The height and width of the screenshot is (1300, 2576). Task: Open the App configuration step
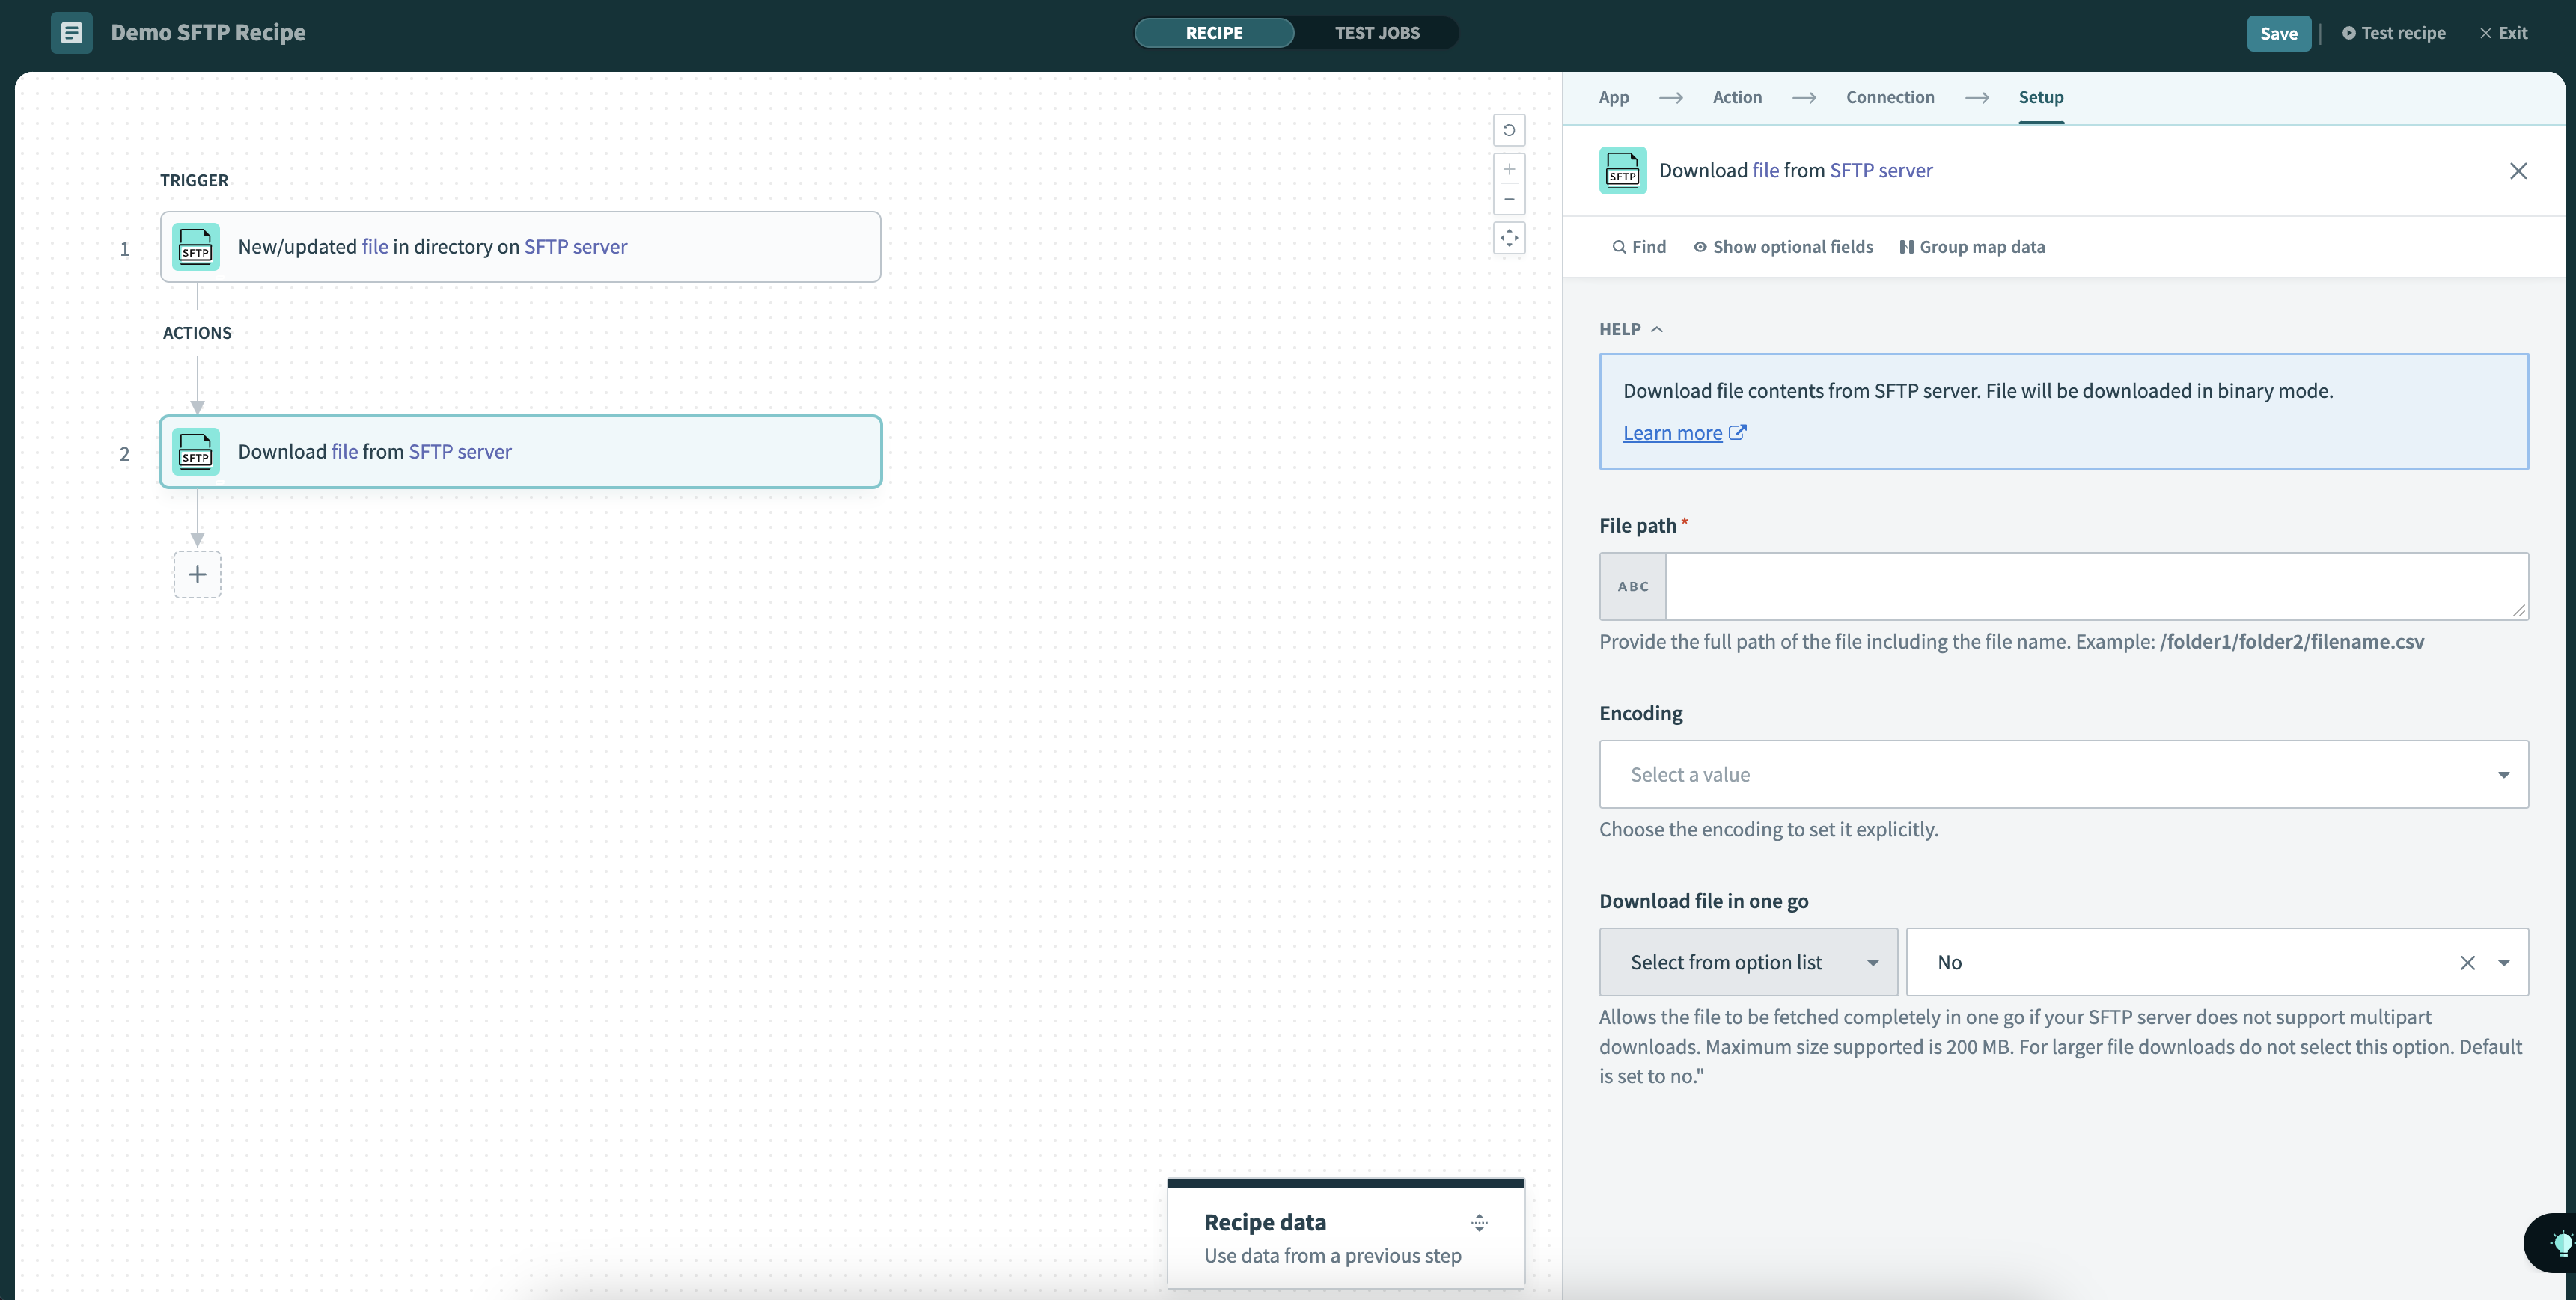coord(1613,97)
